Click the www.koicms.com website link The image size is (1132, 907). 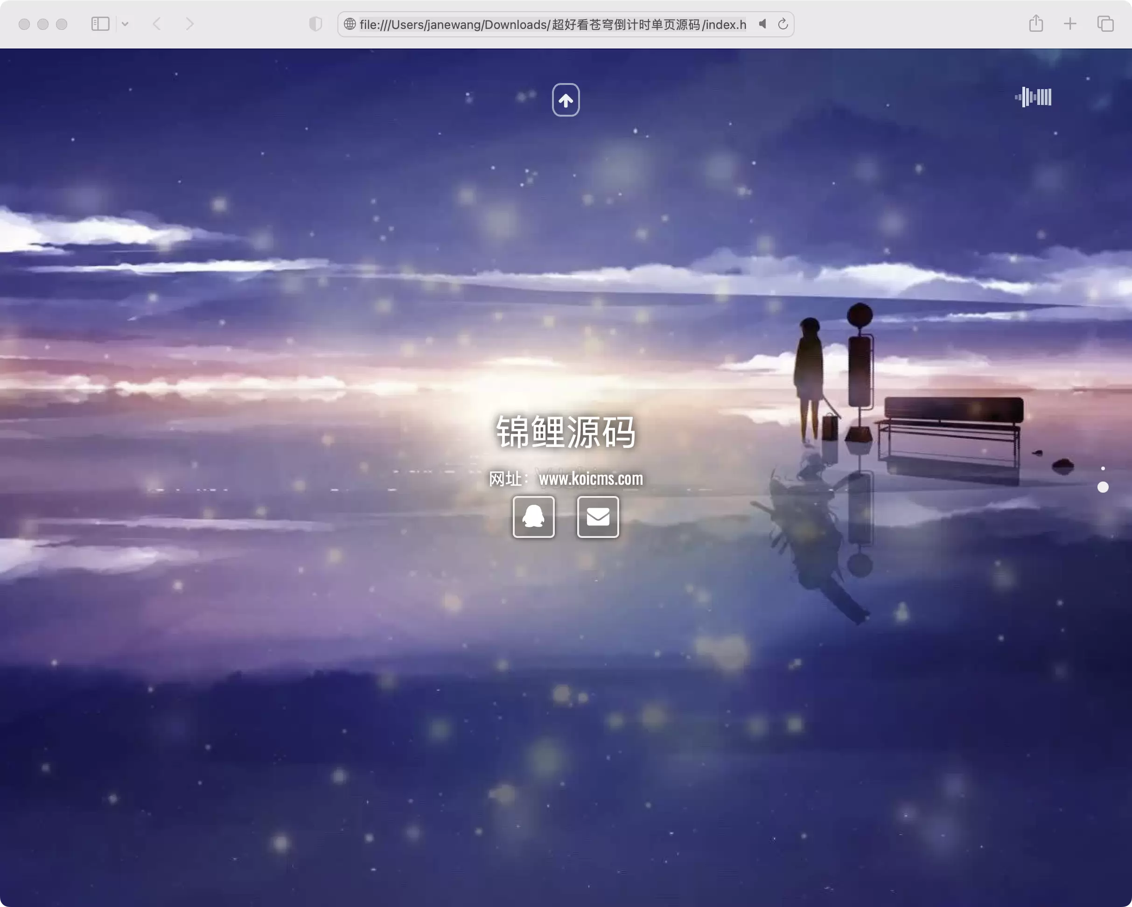pos(591,479)
